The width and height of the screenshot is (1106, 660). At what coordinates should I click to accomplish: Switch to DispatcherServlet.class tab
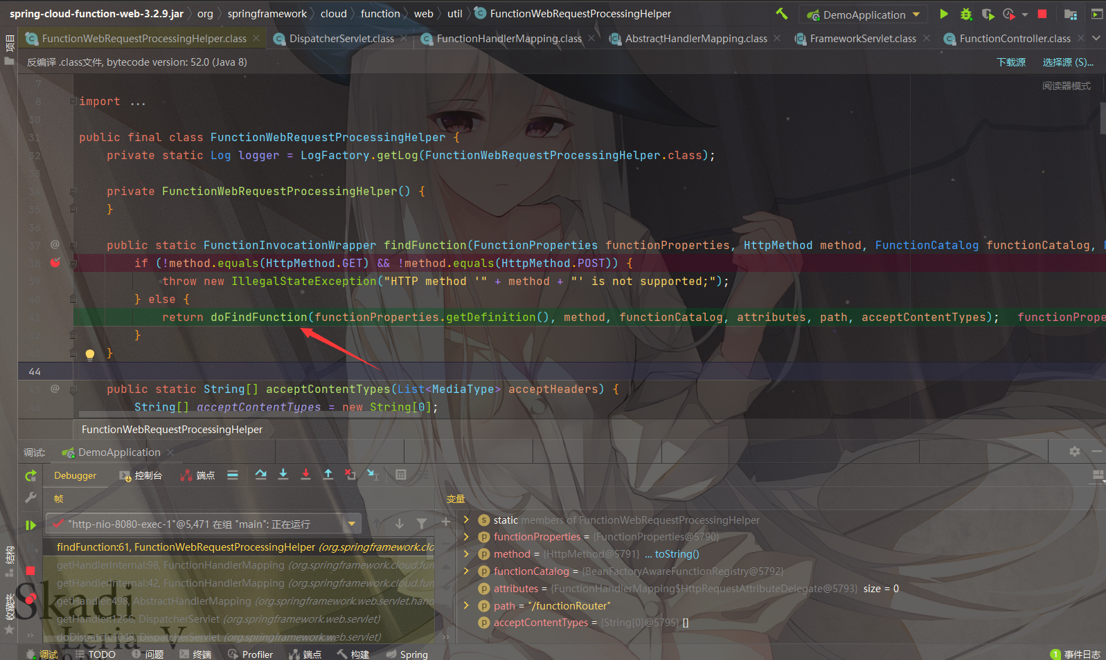click(341, 39)
